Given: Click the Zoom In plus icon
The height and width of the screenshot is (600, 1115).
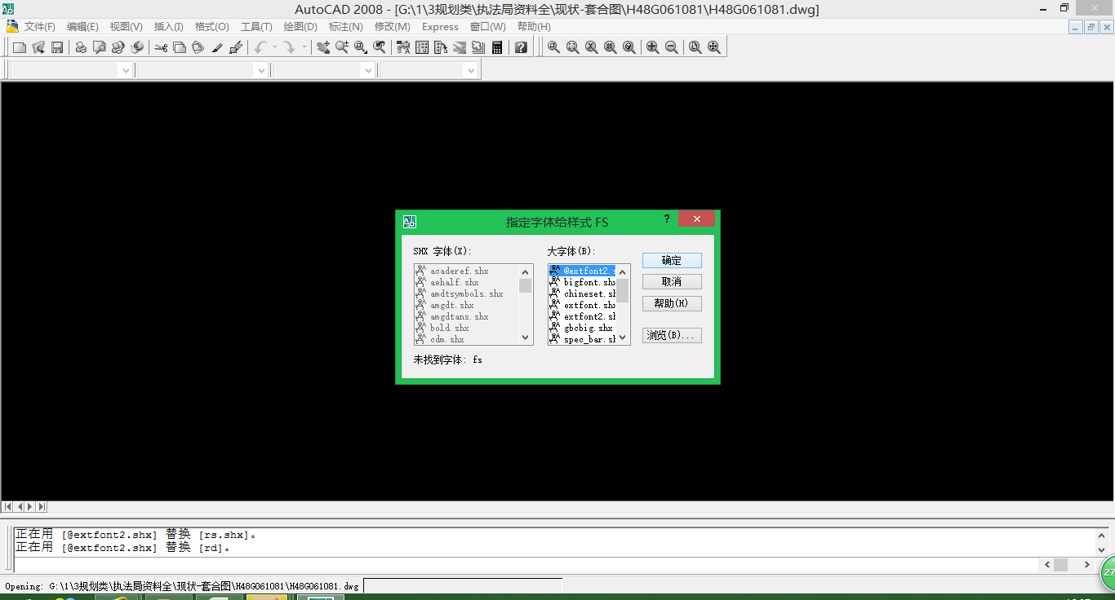Looking at the screenshot, I should point(653,47).
